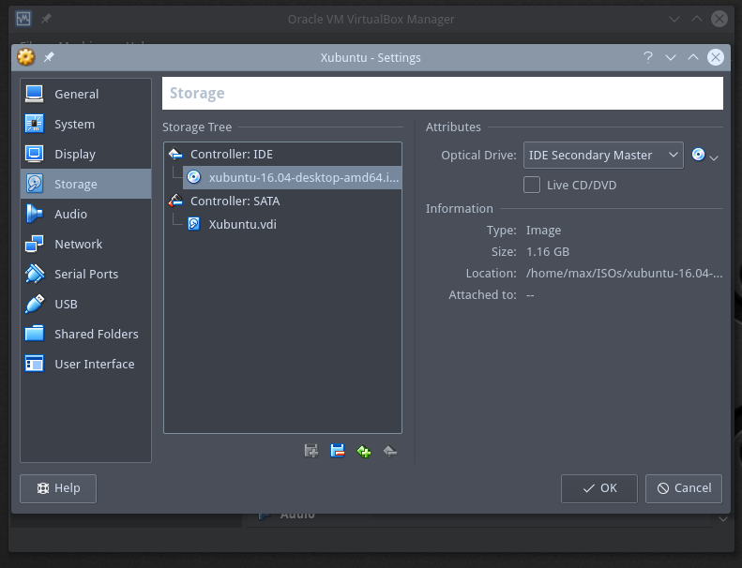The width and height of the screenshot is (742, 568).
Task: Click the settings dialog question mark help icon
Action: (648, 57)
